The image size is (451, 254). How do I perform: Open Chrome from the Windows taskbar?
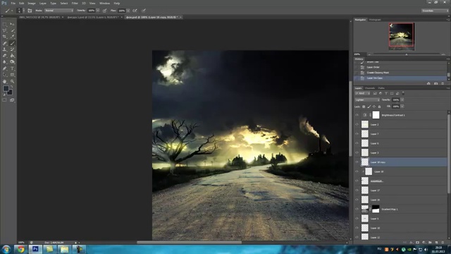click(20, 249)
